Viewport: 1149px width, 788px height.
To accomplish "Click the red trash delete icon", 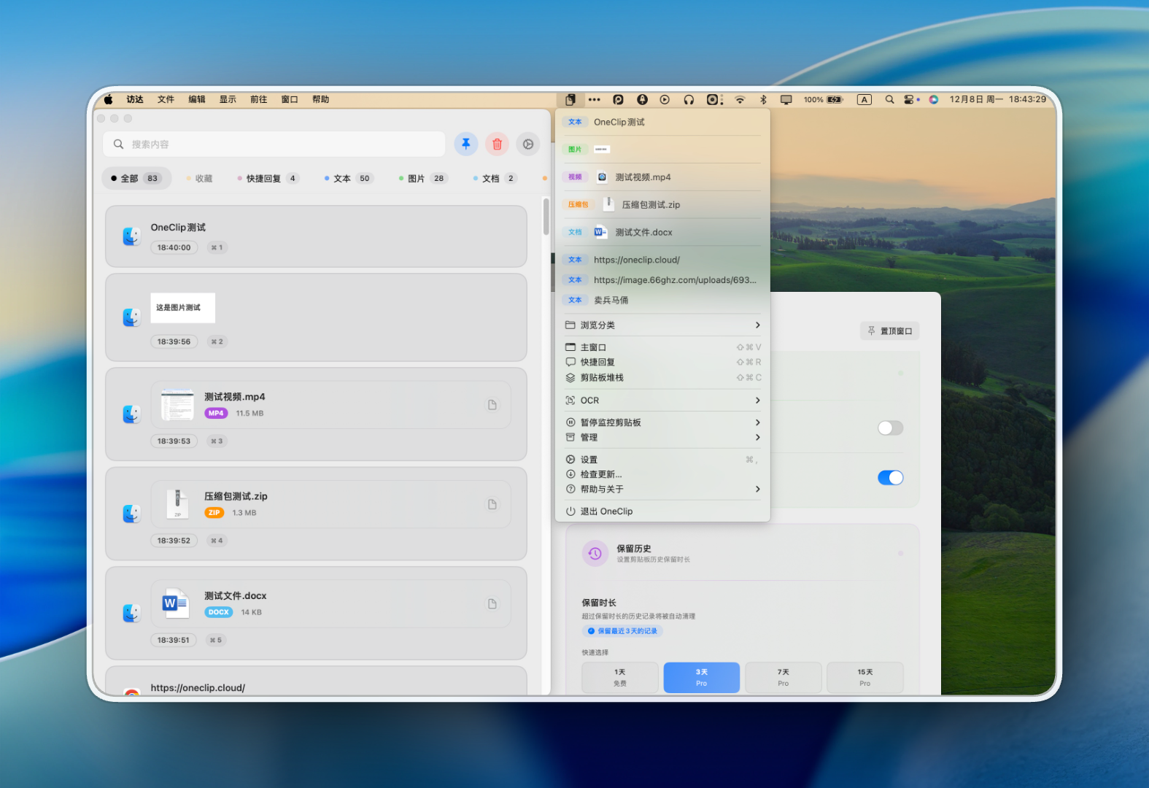I will click(497, 144).
